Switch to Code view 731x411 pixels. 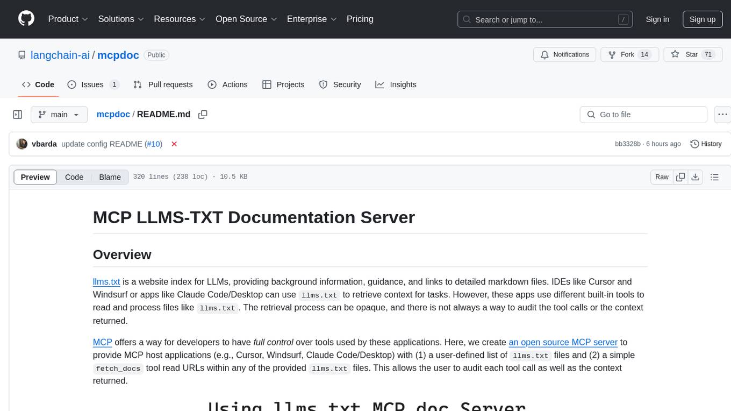click(74, 177)
